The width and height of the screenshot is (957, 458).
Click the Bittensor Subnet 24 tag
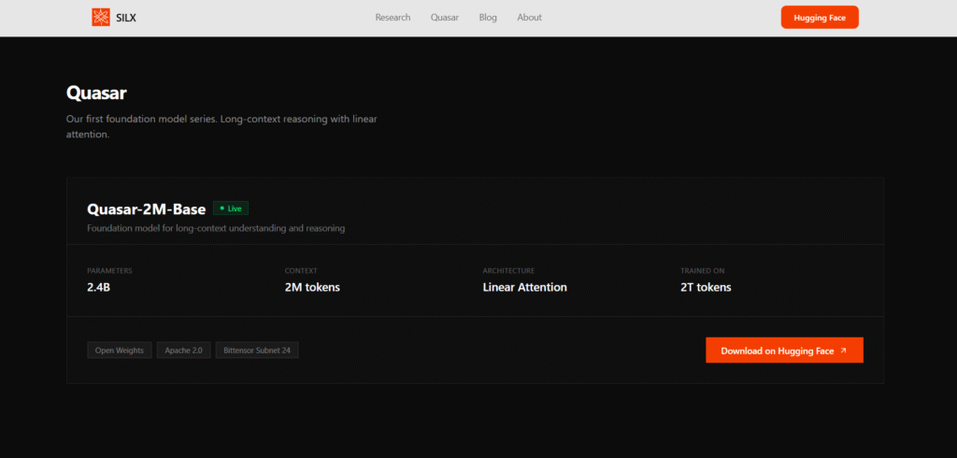point(257,351)
